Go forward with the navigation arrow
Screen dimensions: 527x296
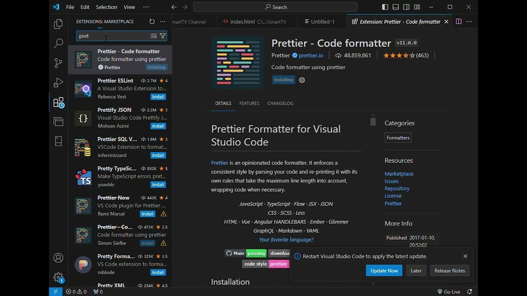pos(184,7)
